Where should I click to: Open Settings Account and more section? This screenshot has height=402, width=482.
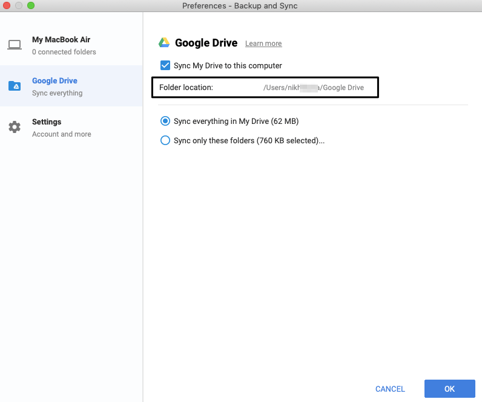click(x=71, y=127)
